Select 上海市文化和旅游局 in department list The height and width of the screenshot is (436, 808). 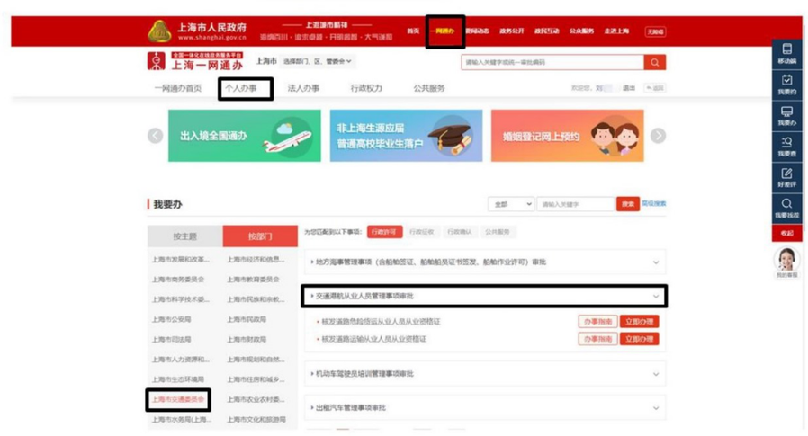[256, 420]
